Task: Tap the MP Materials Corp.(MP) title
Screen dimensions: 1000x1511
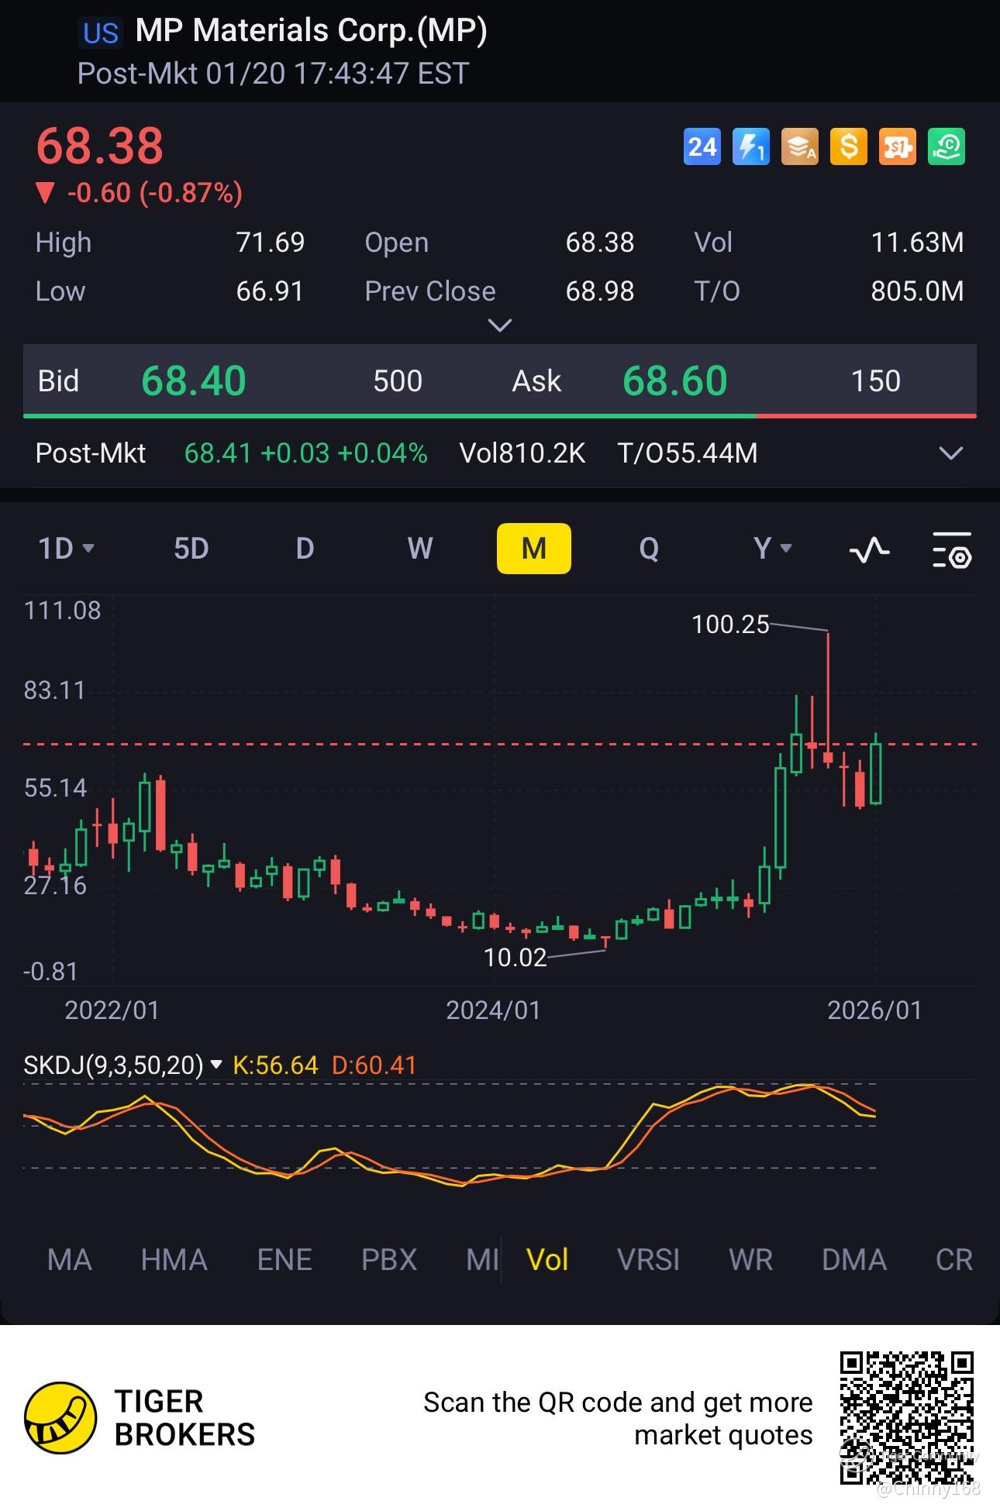Action: 311,31
